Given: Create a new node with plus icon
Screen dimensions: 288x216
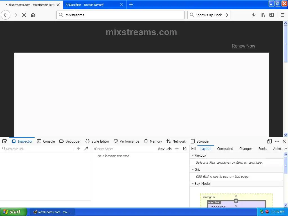Looking at the screenshot, I should click(78, 148).
